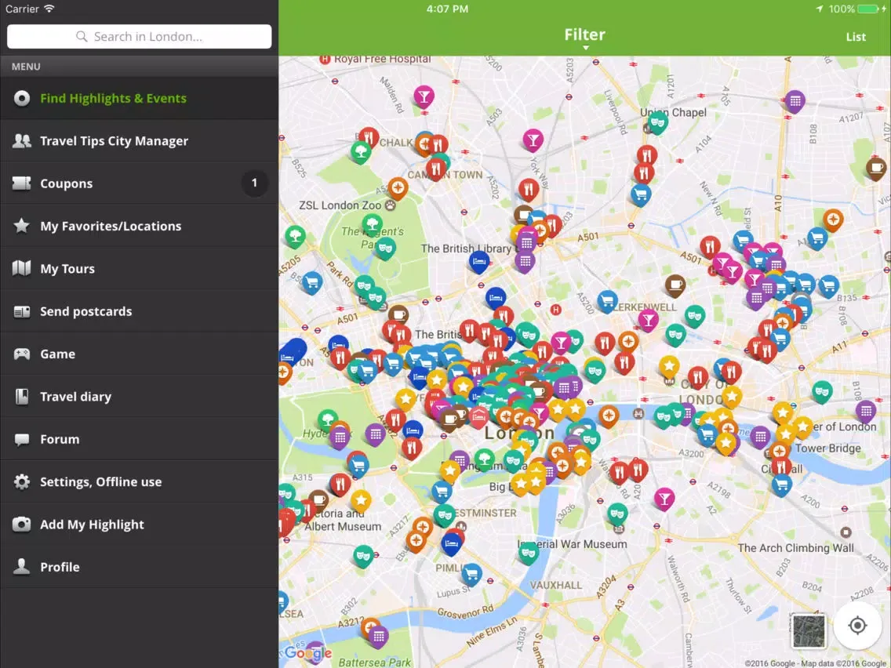Click the target icon beside Find Highlights

[x=22, y=98]
